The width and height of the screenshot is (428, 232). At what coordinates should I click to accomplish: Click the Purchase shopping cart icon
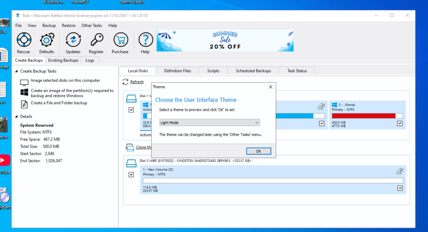pyautogui.click(x=120, y=40)
